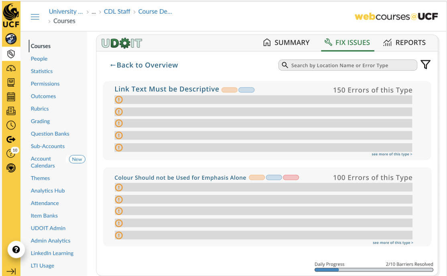The image size is (447, 276).
Task: Click the UDOIT logo
Action: 122,43
